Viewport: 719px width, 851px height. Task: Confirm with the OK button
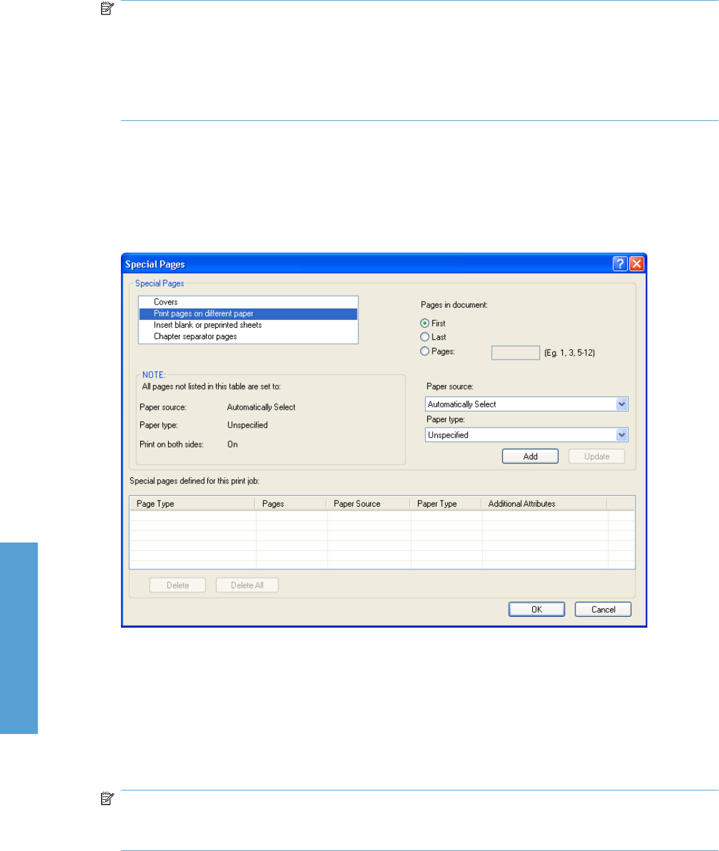pyautogui.click(x=537, y=610)
